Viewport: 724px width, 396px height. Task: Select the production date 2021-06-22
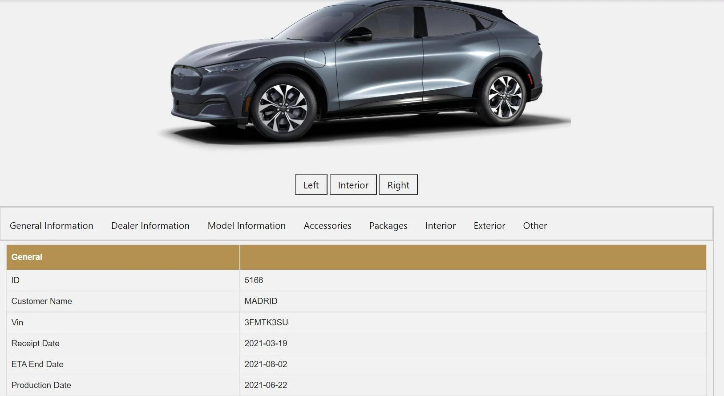(x=266, y=385)
